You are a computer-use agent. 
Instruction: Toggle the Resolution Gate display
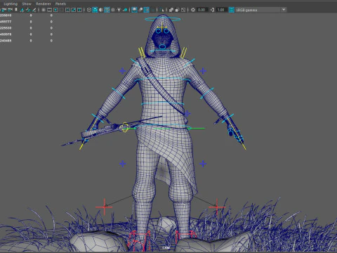(x=55, y=10)
